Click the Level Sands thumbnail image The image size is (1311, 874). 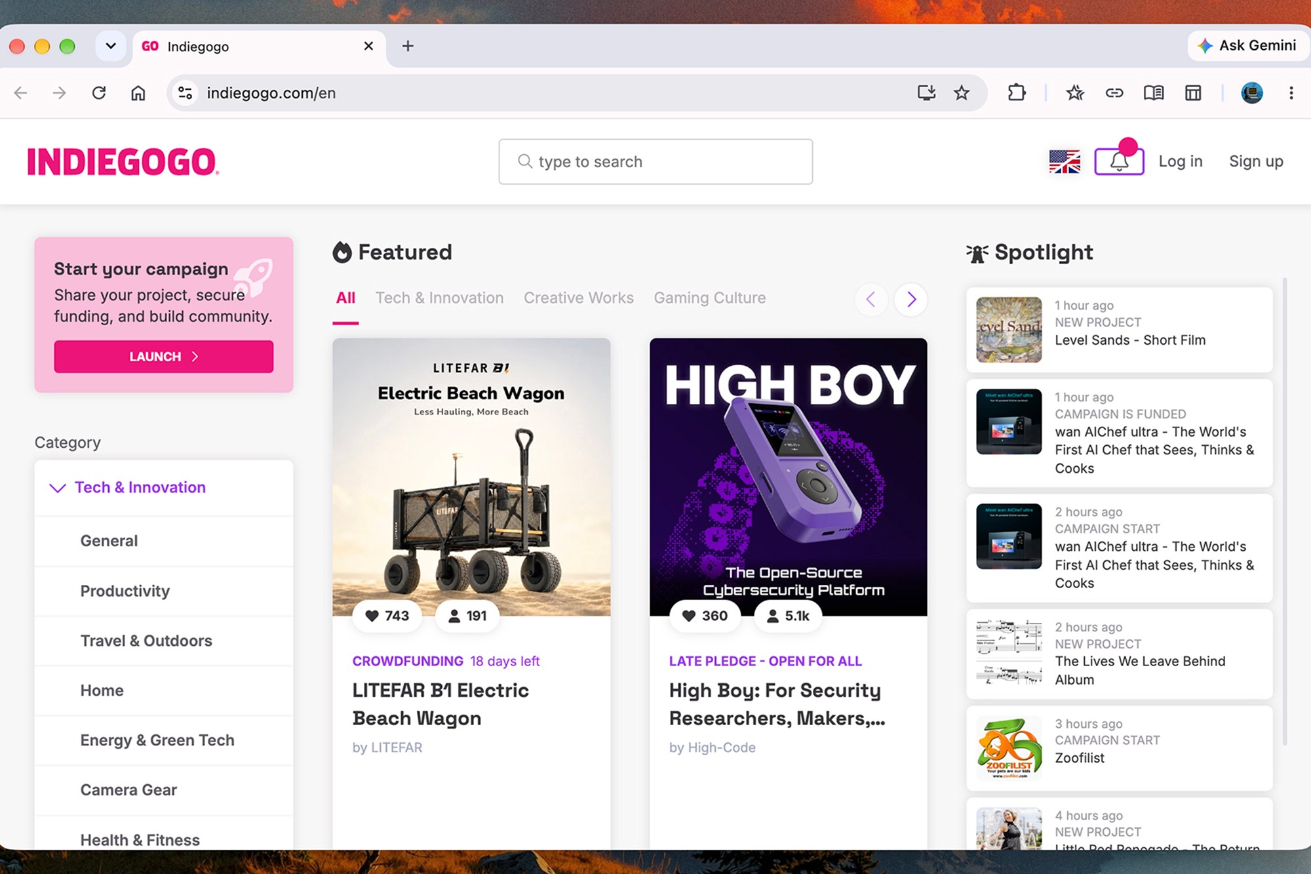(1009, 330)
